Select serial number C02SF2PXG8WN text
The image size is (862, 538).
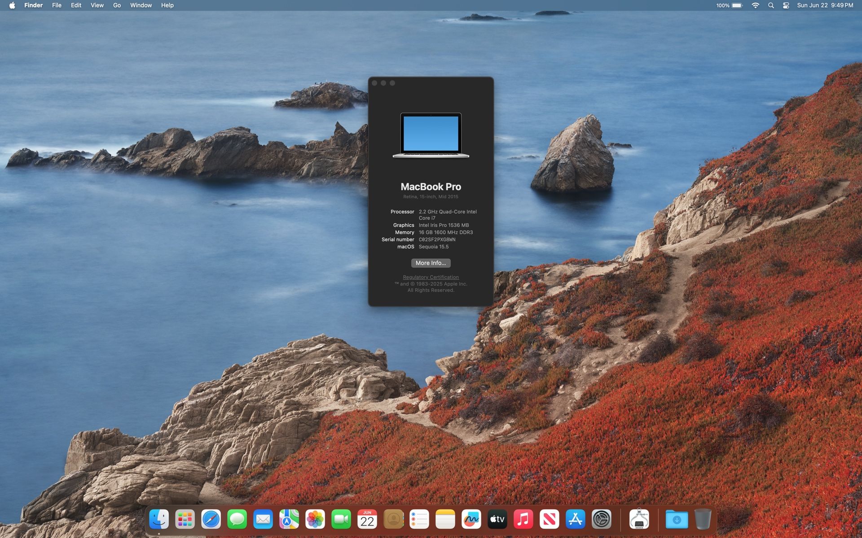click(437, 239)
